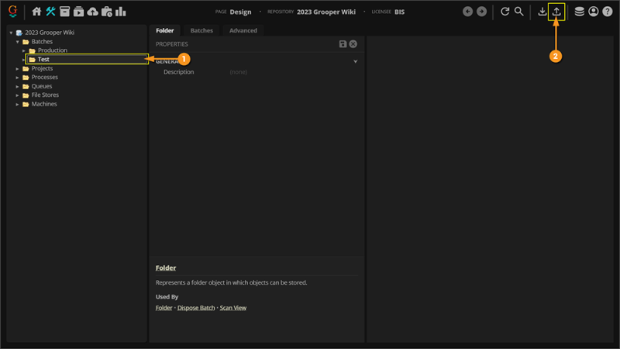Click the licensee name BIS
Viewport: 620px width, 349px height.
pyautogui.click(x=399, y=12)
